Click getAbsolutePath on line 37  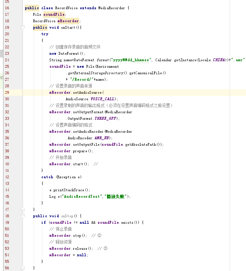pos(141,144)
